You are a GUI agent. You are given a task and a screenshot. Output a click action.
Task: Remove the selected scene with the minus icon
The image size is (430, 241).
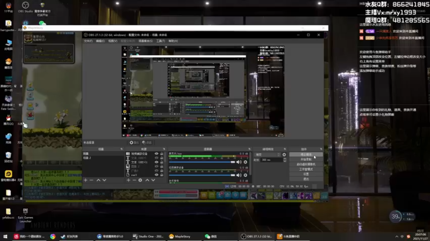point(91,180)
